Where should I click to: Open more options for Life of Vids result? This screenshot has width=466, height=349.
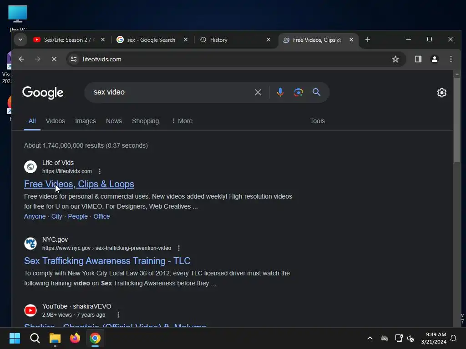(x=100, y=171)
